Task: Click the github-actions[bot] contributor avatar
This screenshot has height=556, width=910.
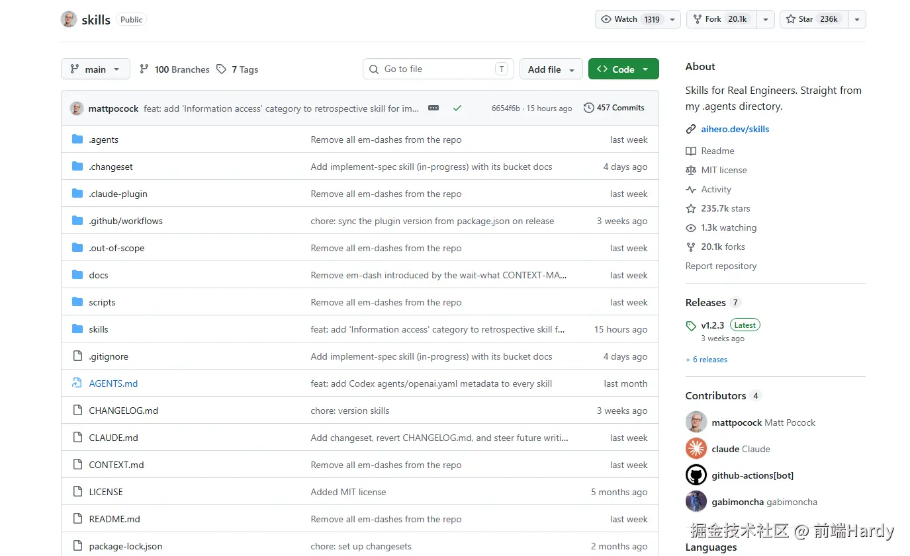Action: point(696,475)
